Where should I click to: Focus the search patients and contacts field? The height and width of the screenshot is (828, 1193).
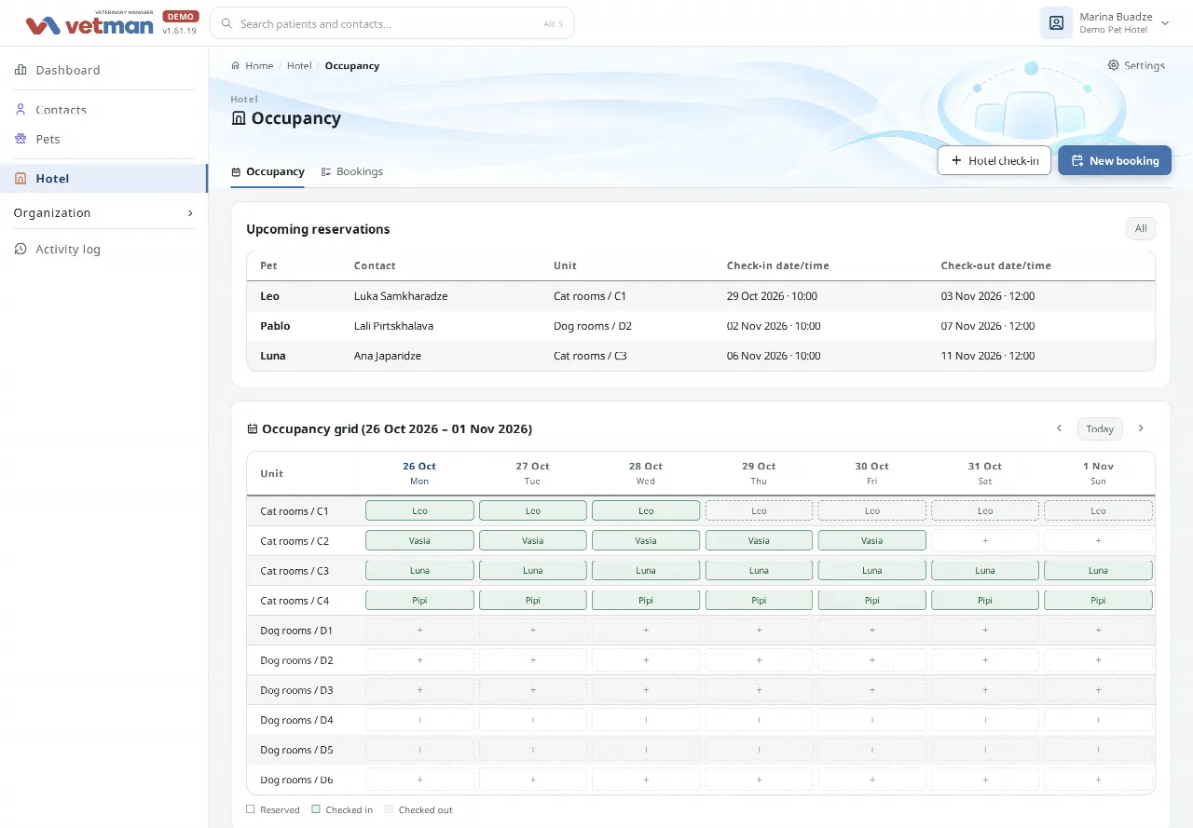point(392,23)
